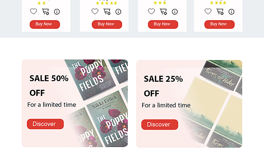Screen dimensions: 264x152
Task: Favorite the five-star product with the heart icon
Action: click(x=95, y=12)
